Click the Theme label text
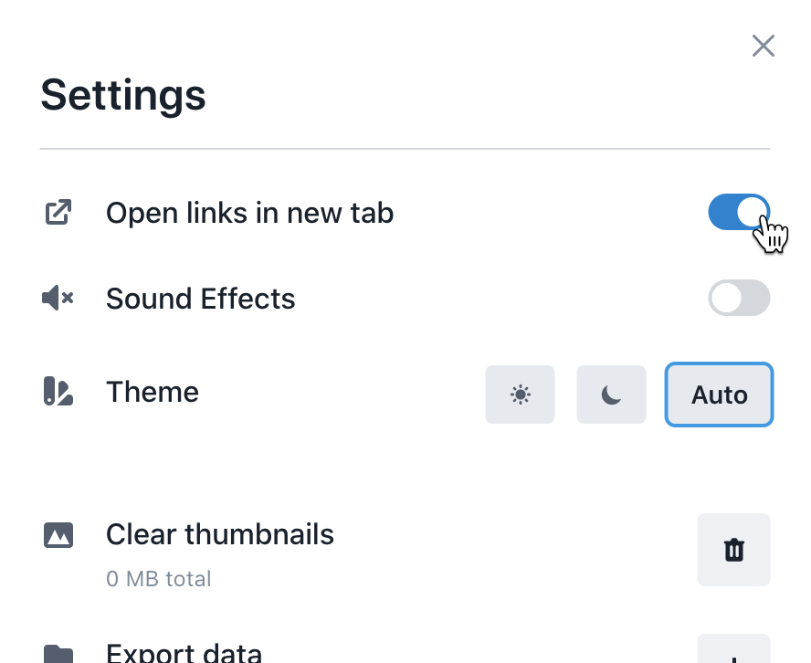Image resolution: width=811 pixels, height=663 pixels. pos(152,392)
